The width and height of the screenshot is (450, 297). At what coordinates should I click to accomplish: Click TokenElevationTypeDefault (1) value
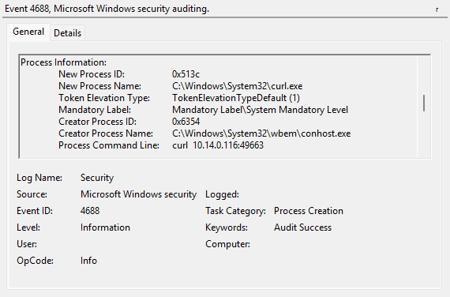pos(236,98)
